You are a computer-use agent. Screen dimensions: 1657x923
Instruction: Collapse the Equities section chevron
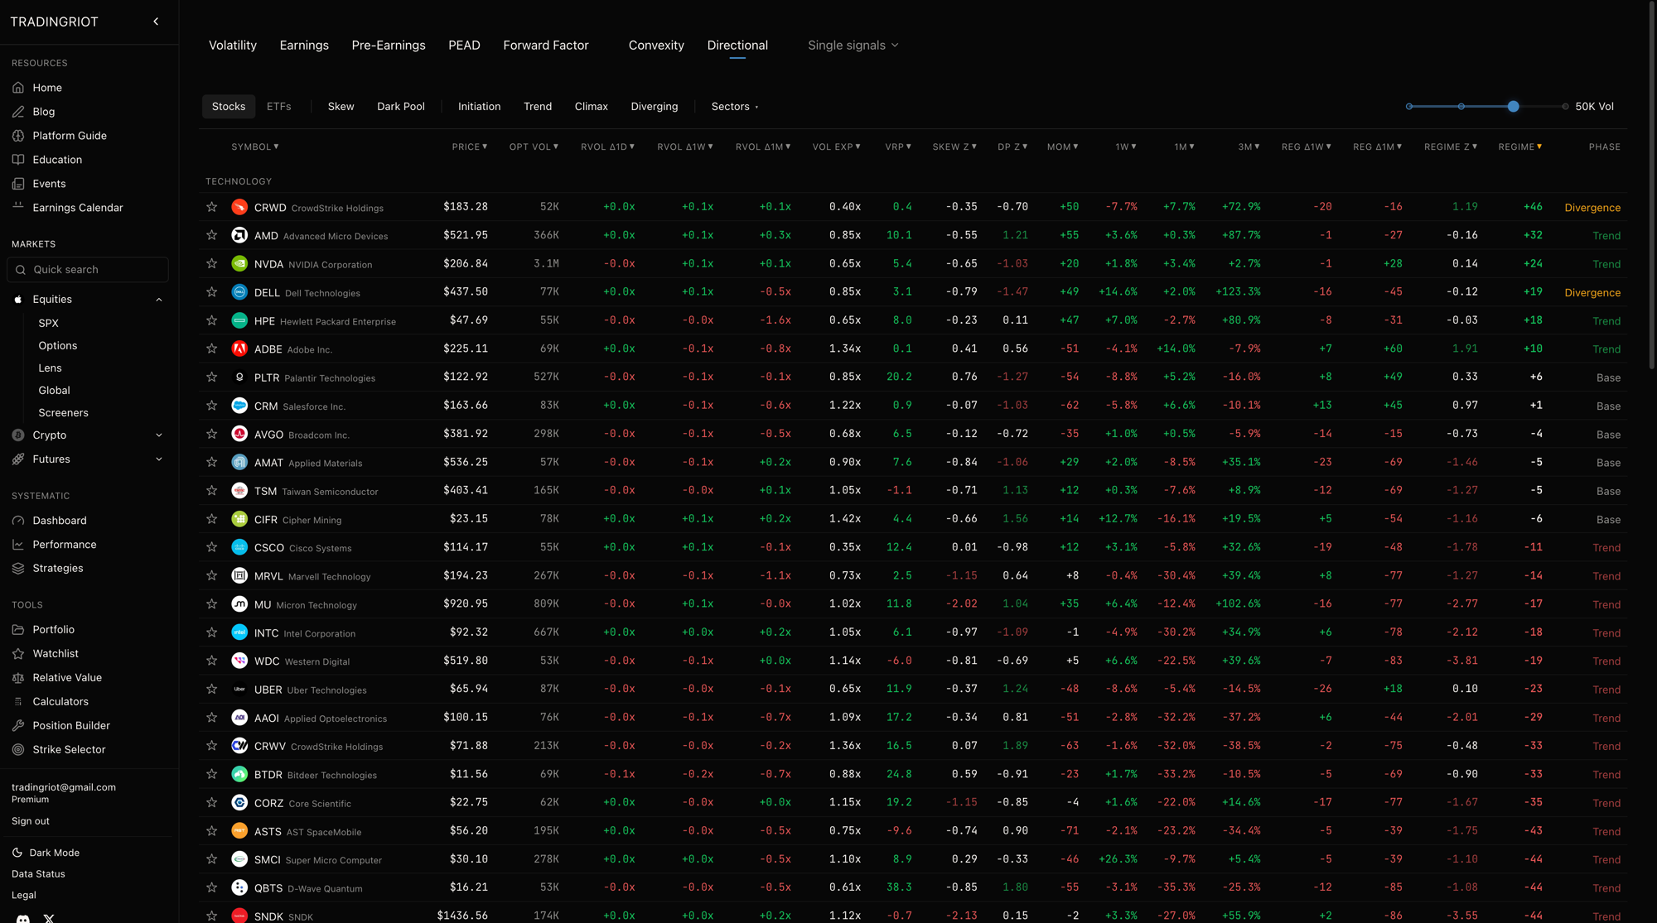pyautogui.click(x=159, y=299)
